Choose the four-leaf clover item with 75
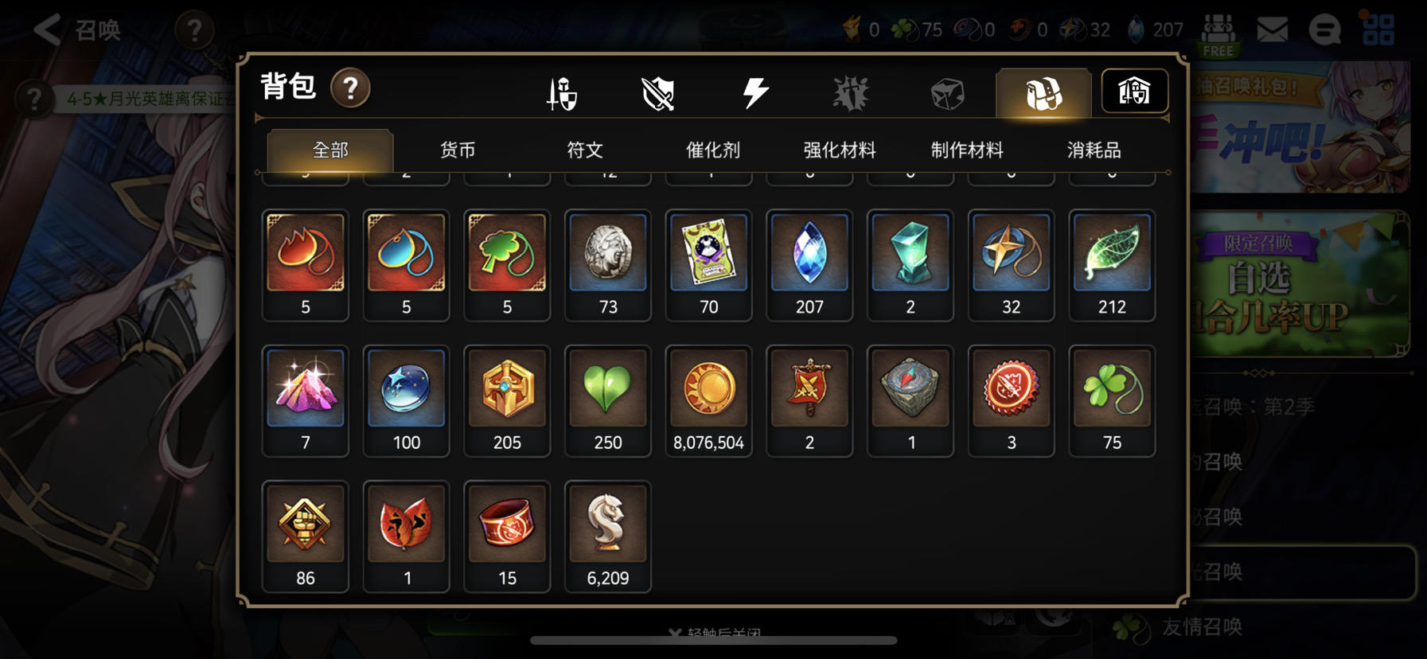This screenshot has height=659, width=1427. (1112, 400)
